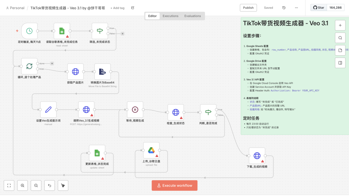The height and width of the screenshot is (196, 349).
Task: Select the 定时触发_每天11点 schedule trigger node
Action: coord(29,31)
